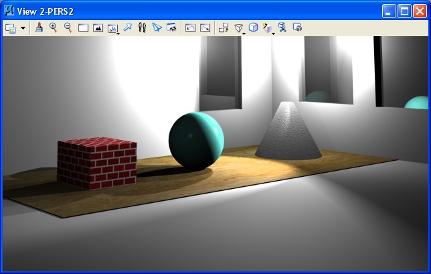Image resolution: width=431 pixels, height=274 pixels.
Task: Open the Render tool dropdown arrow
Action: point(274,33)
